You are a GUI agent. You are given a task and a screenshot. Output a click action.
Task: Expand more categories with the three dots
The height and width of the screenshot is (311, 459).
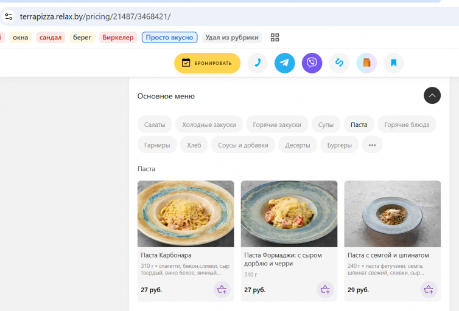pyautogui.click(x=372, y=145)
